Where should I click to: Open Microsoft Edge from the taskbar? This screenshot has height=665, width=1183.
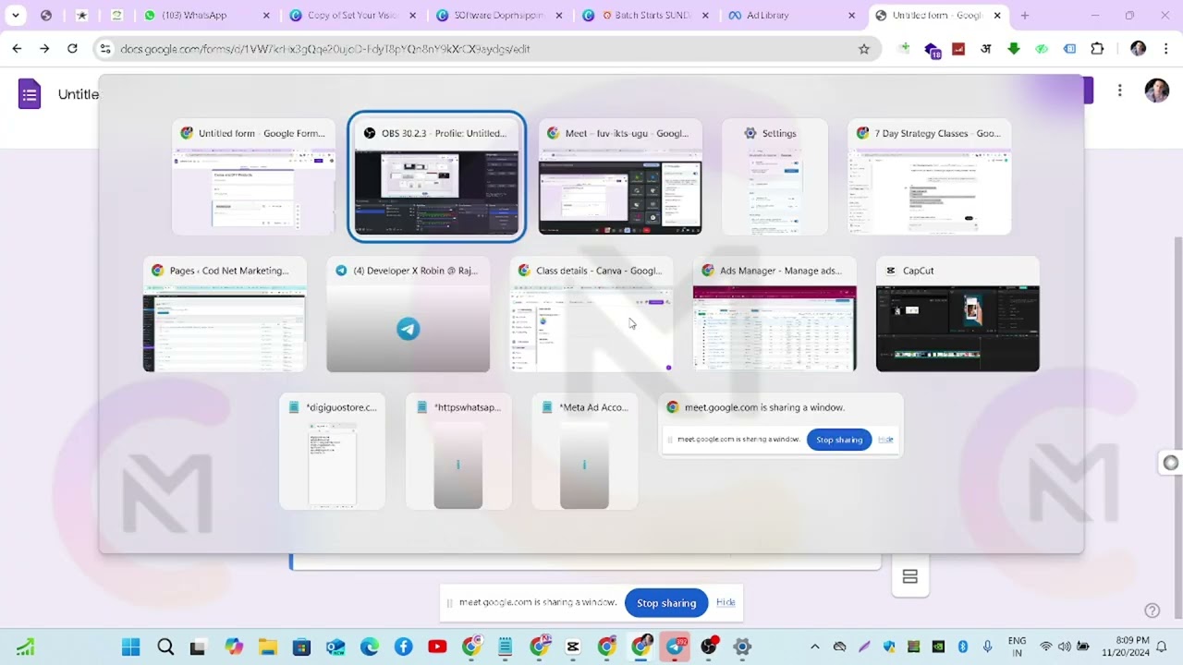[x=370, y=647]
